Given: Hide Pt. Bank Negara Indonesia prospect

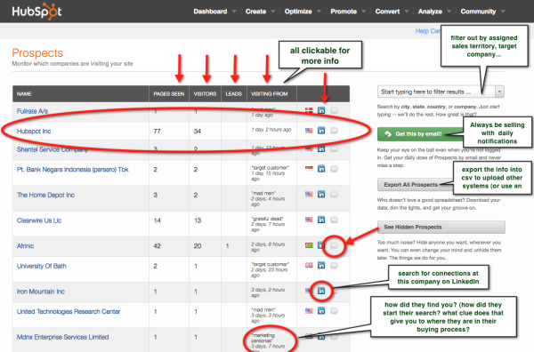Looking at the screenshot, I should pos(334,169).
